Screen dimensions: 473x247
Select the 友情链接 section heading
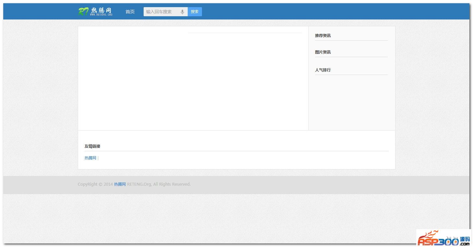(92, 146)
